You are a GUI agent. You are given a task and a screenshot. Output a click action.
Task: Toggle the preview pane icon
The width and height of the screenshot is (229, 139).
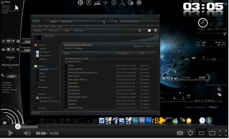149,30
